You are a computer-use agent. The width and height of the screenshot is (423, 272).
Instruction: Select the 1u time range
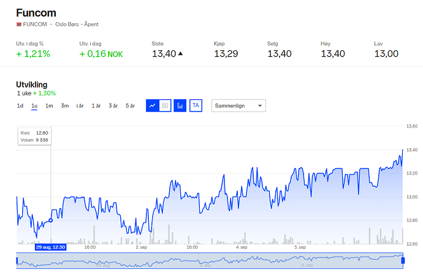(34, 106)
